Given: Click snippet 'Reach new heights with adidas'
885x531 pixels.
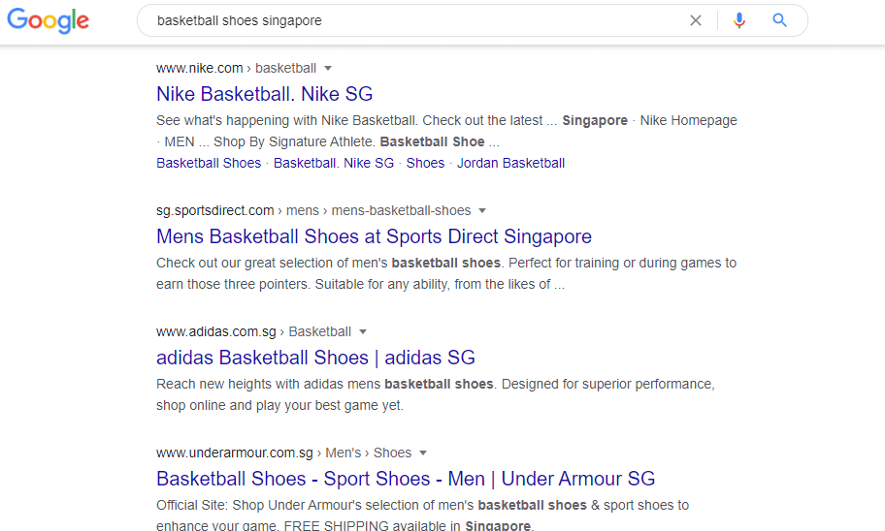Looking at the screenshot, I should click(435, 395).
